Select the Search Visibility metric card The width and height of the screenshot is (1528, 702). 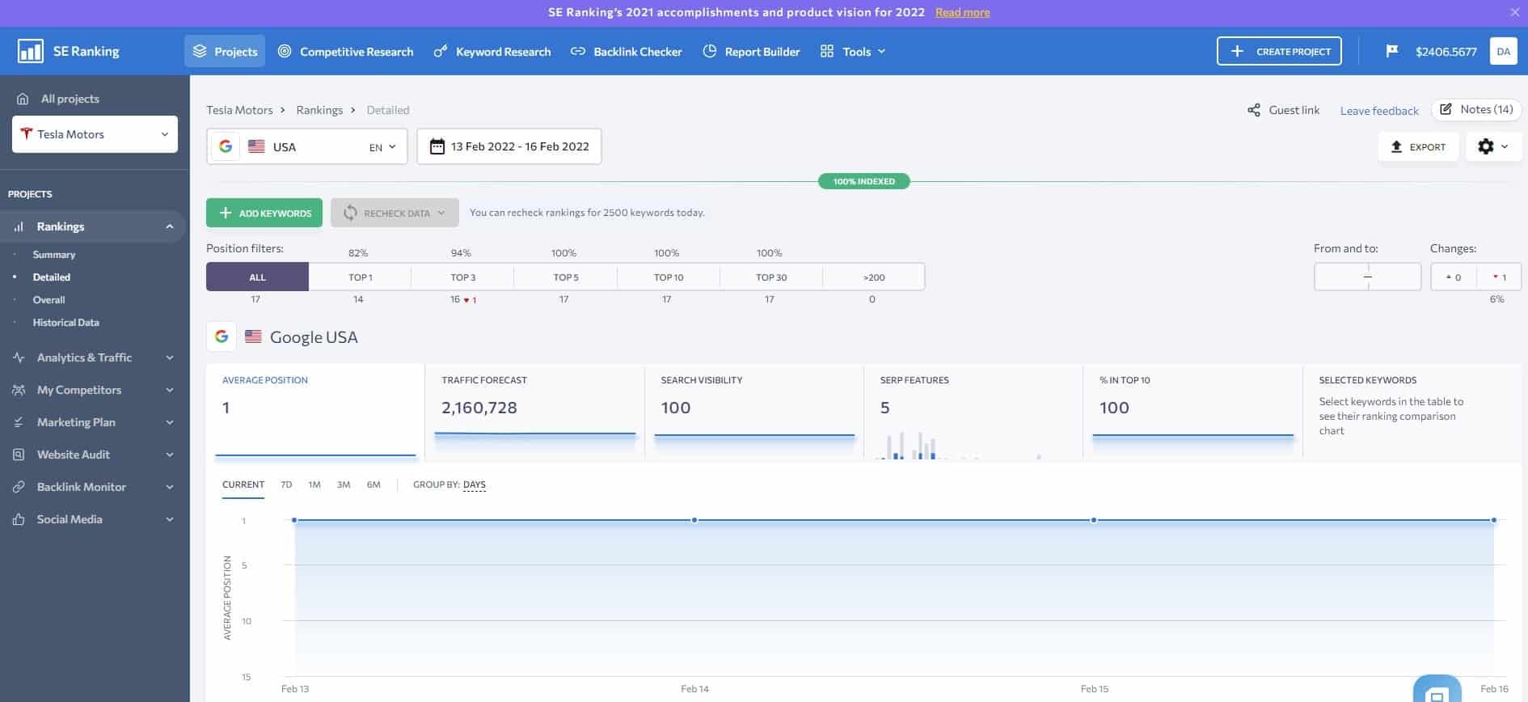pyautogui.click(x=754, y=412)
